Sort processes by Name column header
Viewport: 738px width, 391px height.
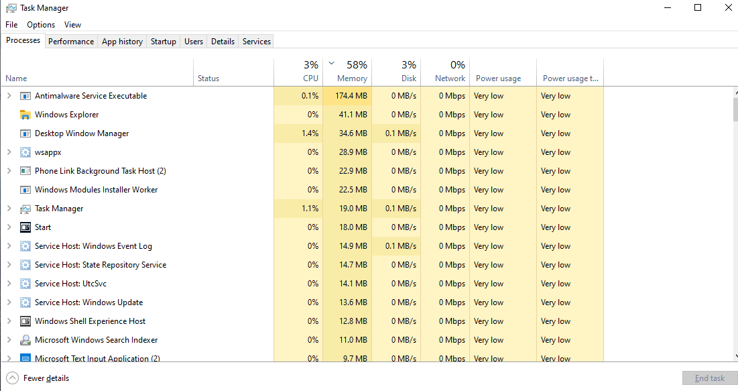click(x=97, y=72)
